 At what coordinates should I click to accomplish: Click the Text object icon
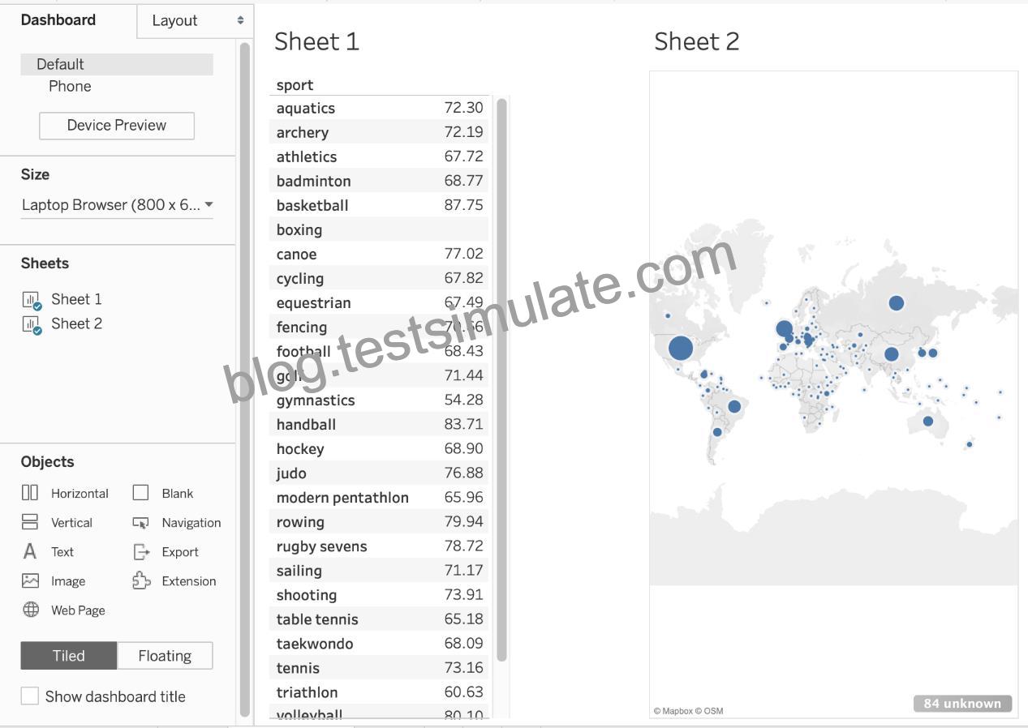30,551
